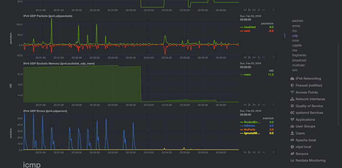Rewind the IPv4 UDP Packets chart
The width and height of the screenshot is (342, 168).
point(245,58)
